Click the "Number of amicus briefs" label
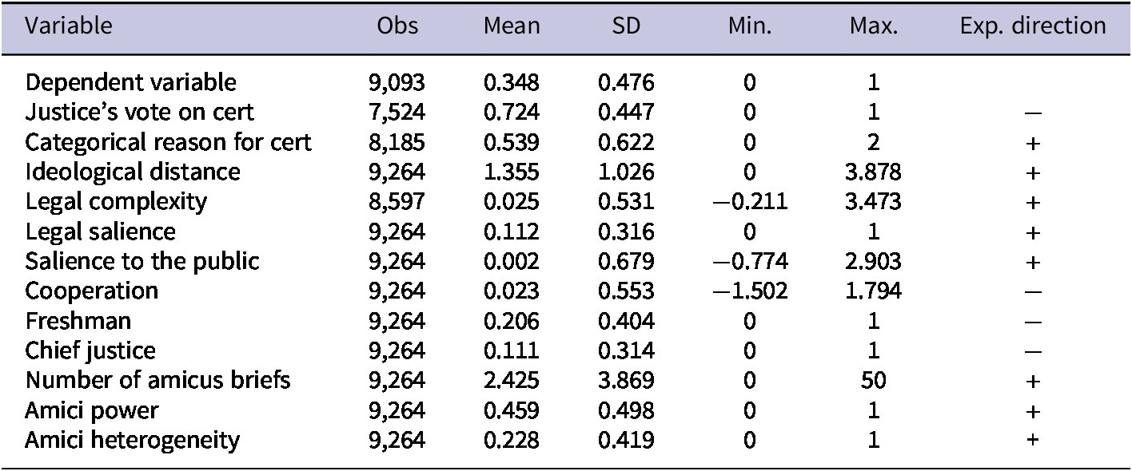Image resolution: width=1132 pixels, height=471 pixels. click(157, 380)
